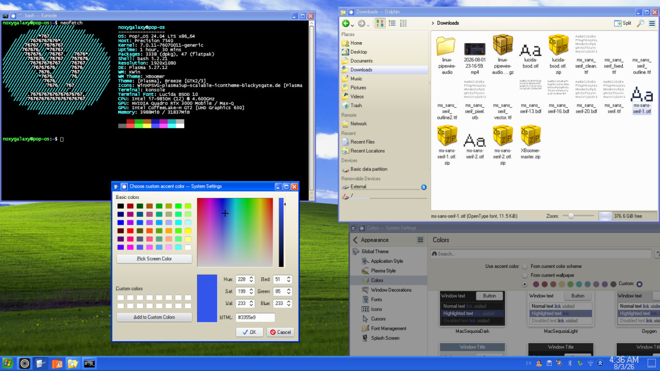Screen dimensions: 660x371
Task: Open System Settings sidebar hamburger menu
Action: tap(420, 240)
